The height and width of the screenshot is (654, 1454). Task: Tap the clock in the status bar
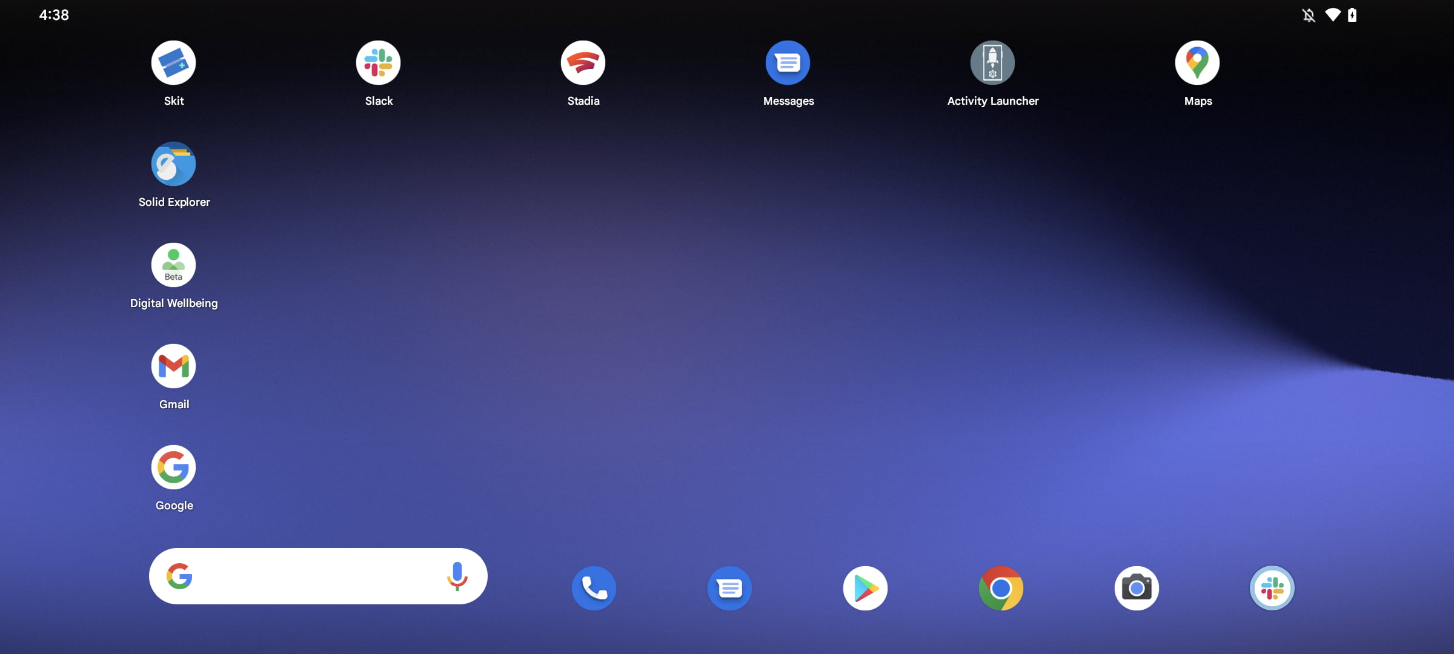coord(53,15)
